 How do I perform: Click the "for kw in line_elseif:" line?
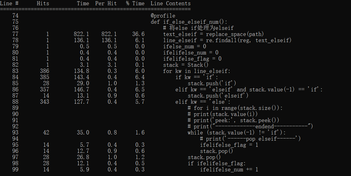[x=197, y=71]
